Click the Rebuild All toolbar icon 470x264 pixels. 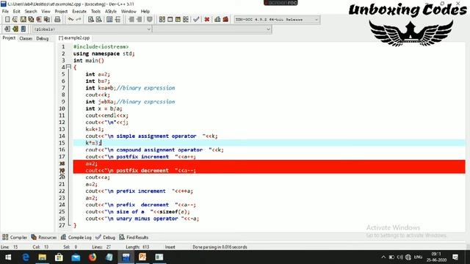tap(186, 20)
